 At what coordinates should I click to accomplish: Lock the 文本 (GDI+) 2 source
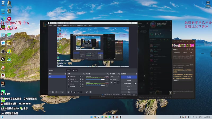click(x=83, y=79)
